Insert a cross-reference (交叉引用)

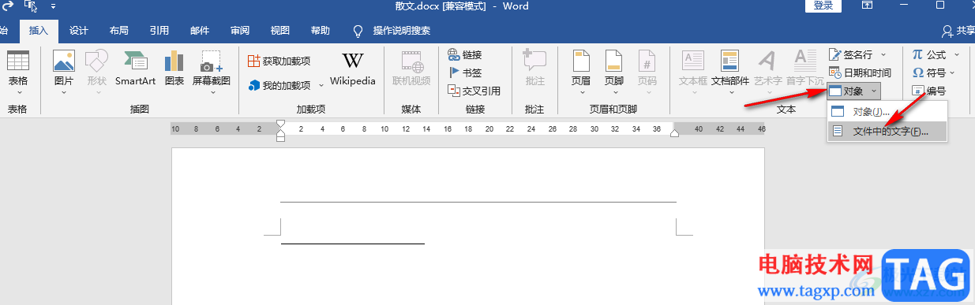474,91
